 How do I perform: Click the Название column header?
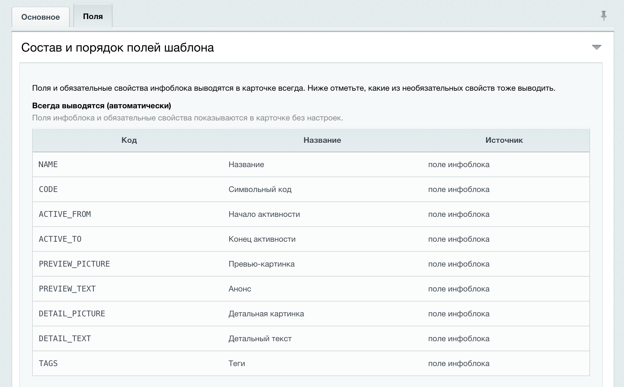322,140
